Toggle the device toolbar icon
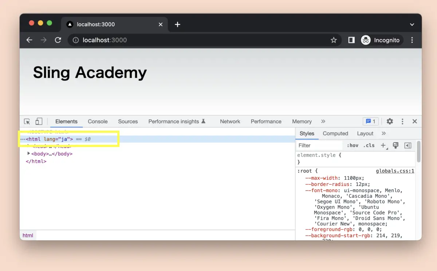The height and width of the screenshot is (271, 437). point(39,121)
